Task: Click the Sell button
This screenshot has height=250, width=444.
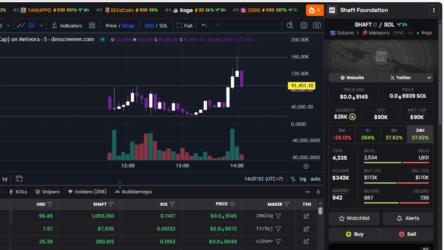Action: point(407,234)
